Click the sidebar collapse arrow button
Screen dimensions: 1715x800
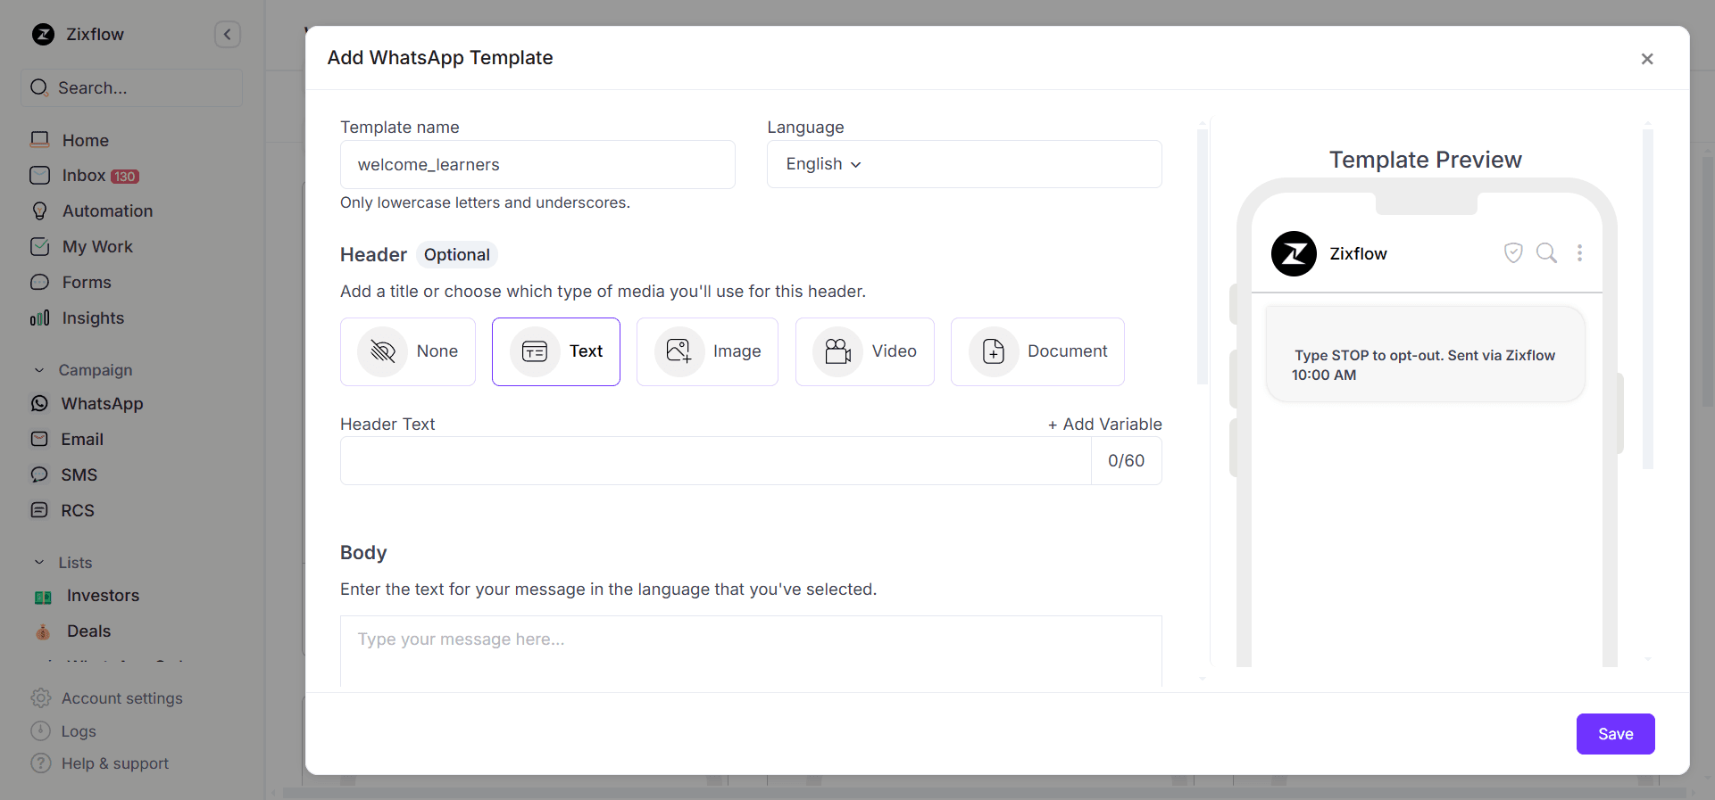[x=228, y=35]
